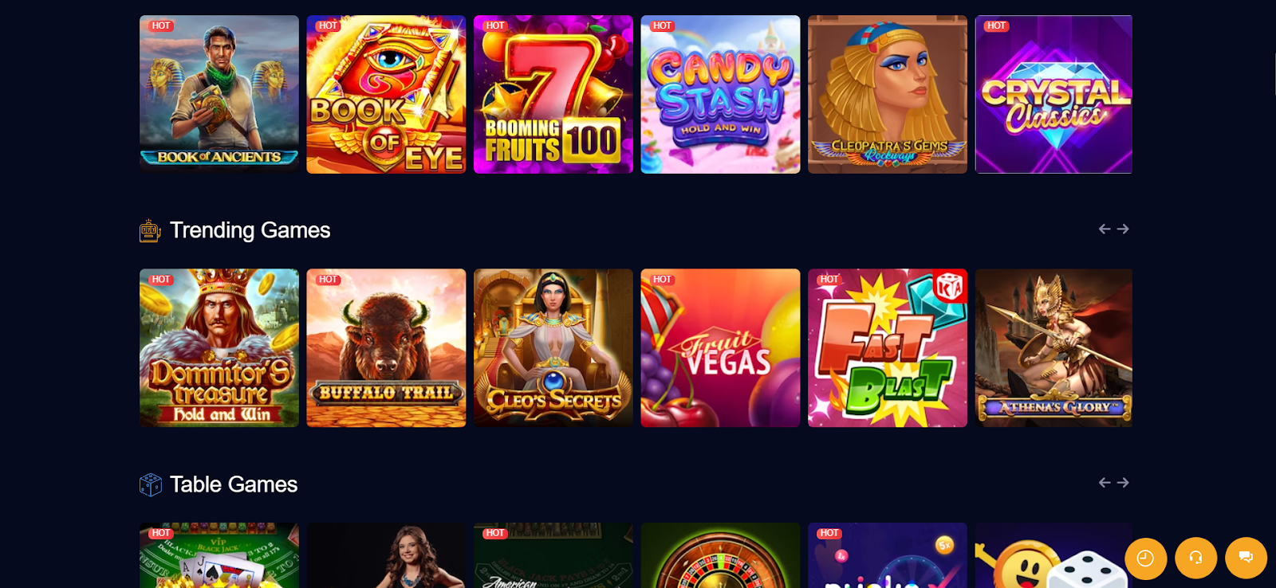Screen dimensions: 1276x588
Task: Click the Trending Games section heading
Action: click(250, 230)
